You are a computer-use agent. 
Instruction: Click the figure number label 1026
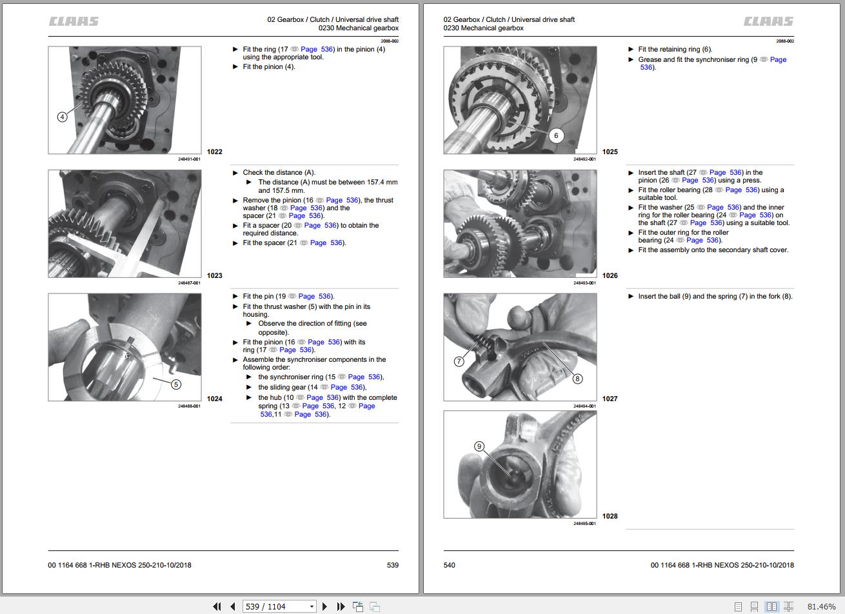tap(610, 275)
